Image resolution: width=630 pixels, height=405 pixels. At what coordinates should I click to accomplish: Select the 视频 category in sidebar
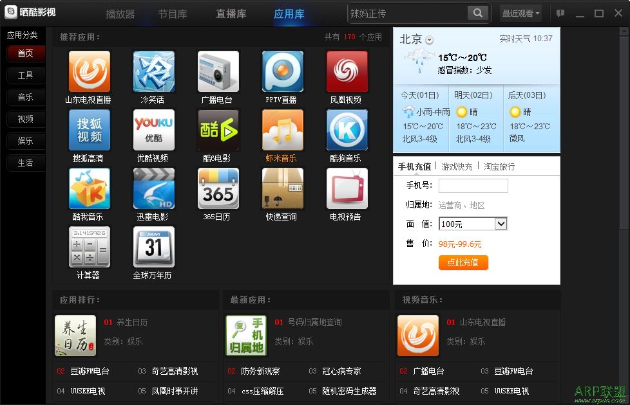pyautogui.click(x=26, y=119)
